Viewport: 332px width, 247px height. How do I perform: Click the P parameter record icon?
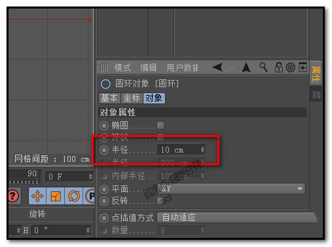[90, 196]
